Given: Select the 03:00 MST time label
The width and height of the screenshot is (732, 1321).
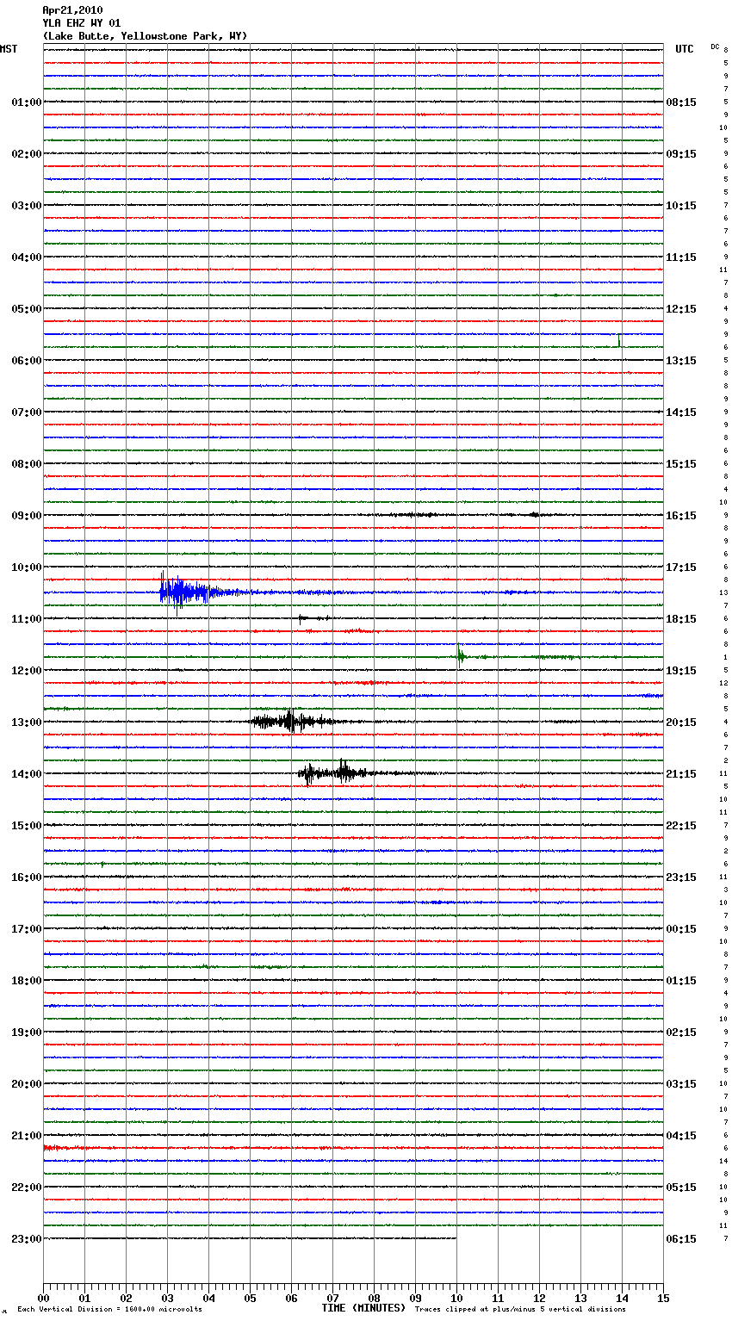Looking at the screenshot, I should coord(27,206).
